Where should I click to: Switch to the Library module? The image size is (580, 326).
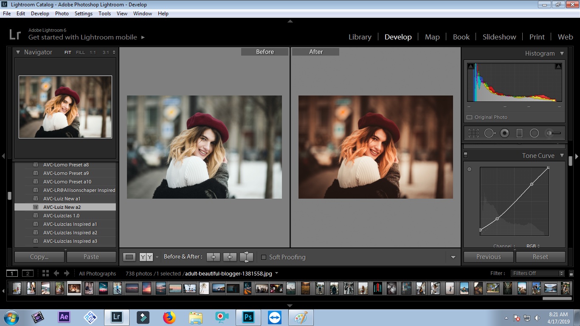(360, 37)
